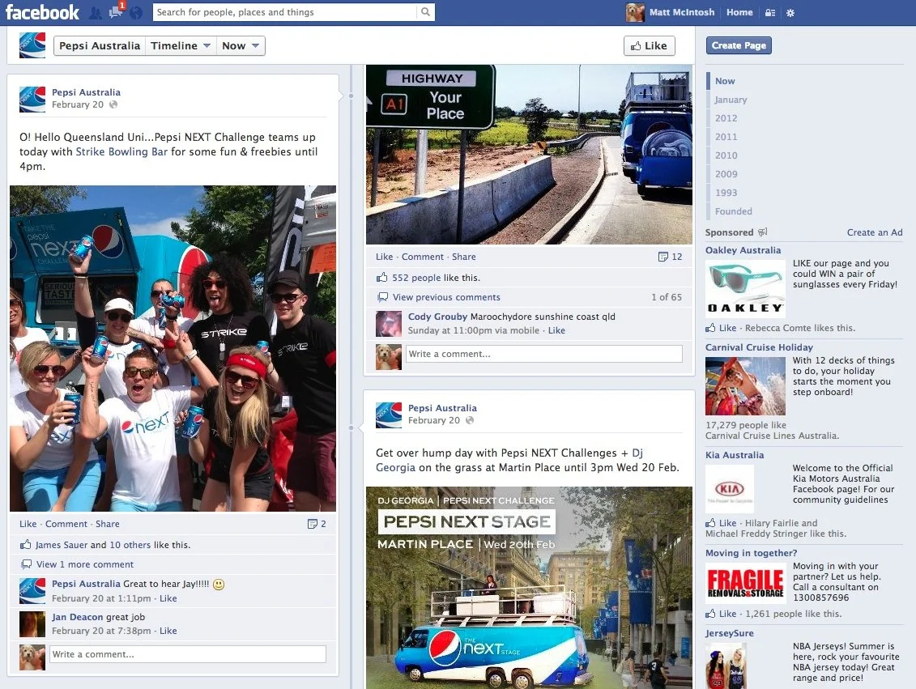Click the speech bubble beside View 1 more comment
Image resolution: width=916 pixels, height=689 pixels.
26,564
